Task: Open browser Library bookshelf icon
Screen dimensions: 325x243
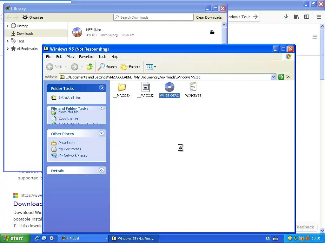Action: [x=296, y=17]
